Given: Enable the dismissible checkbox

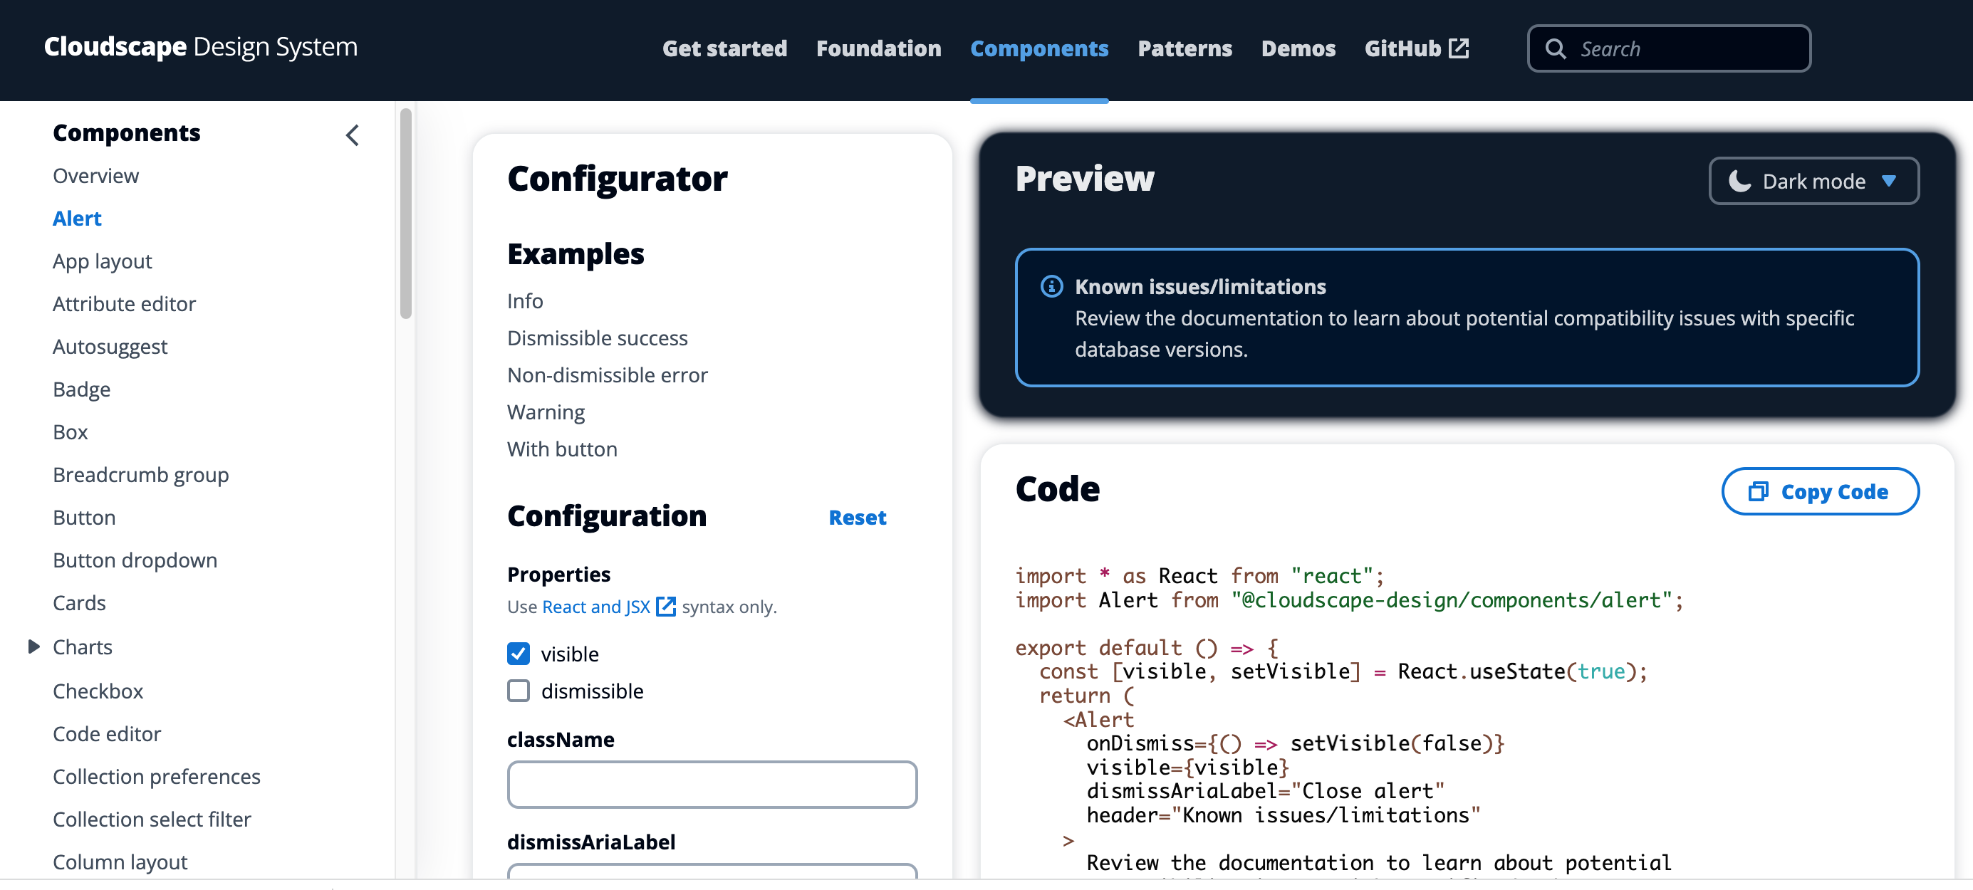Looking at the screenshot, I should click(x=519, y=690).
